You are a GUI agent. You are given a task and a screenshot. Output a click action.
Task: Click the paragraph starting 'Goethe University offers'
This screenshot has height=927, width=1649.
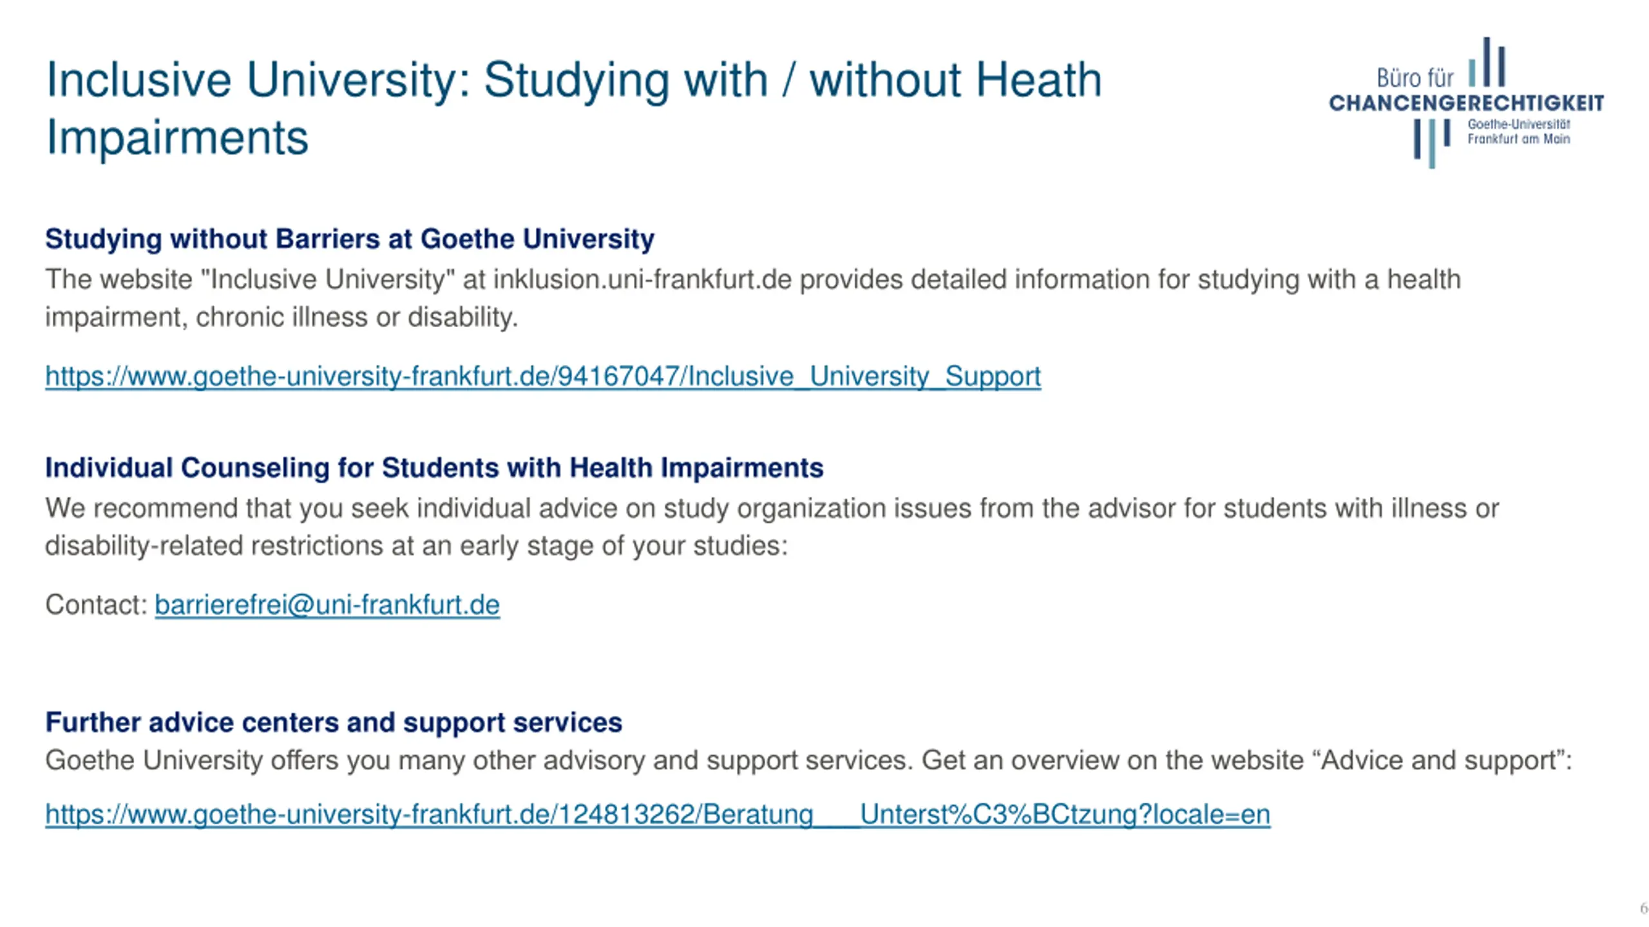[x=808, y=761]
